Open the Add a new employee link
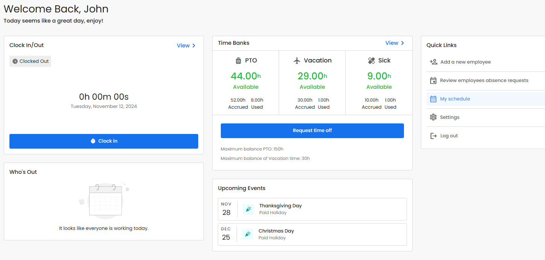The image size is (545, 260). tap(465, 62)
